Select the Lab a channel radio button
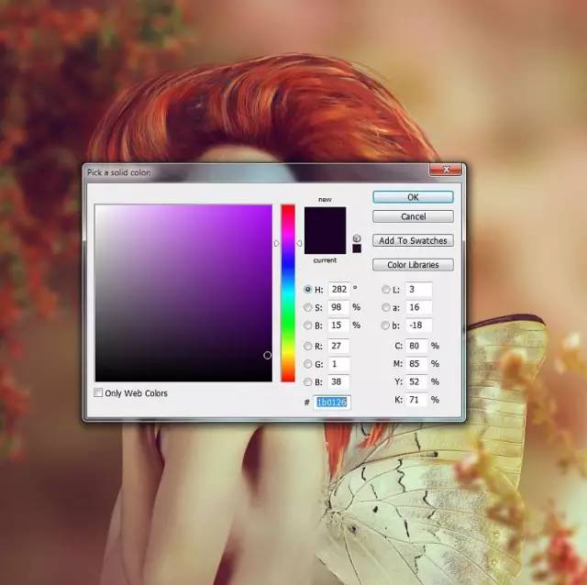 385,307
